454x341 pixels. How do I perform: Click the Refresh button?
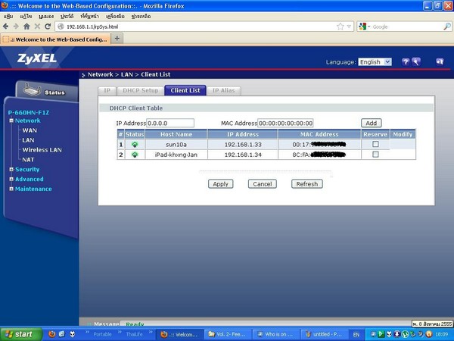306,184
